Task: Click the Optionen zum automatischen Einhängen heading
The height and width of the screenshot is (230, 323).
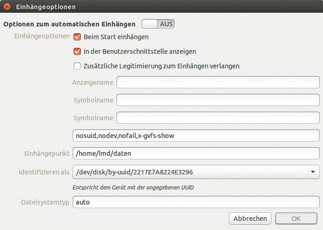Action: coord(69,24)
